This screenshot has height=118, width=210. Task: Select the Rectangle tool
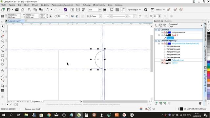tap(3, 55)
